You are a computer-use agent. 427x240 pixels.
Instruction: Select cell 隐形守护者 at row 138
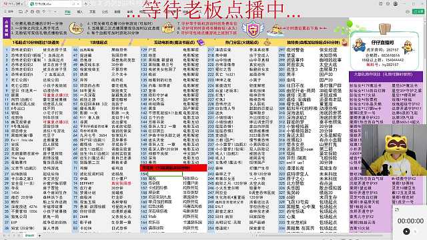(x=158, y=95)
